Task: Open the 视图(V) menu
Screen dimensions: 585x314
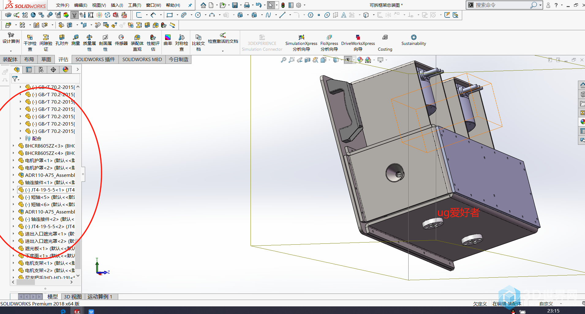Action: [x=99, y=5]
